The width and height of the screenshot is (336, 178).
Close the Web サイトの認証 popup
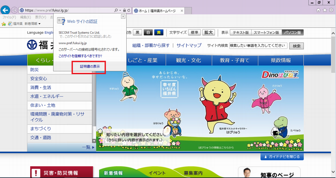pyautogui.click(x=123, y=16)
